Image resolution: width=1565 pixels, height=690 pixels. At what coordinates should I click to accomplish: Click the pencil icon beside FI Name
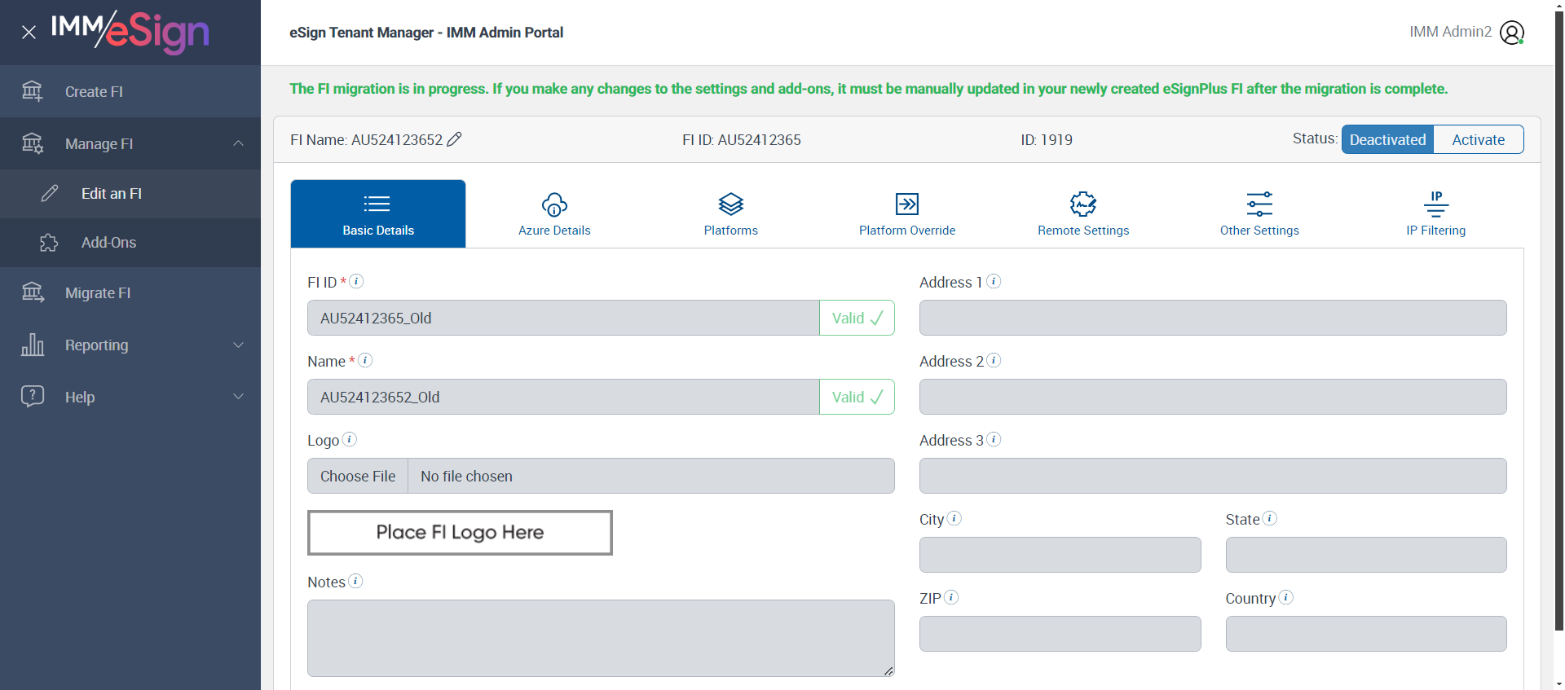(x=455, y=139)
